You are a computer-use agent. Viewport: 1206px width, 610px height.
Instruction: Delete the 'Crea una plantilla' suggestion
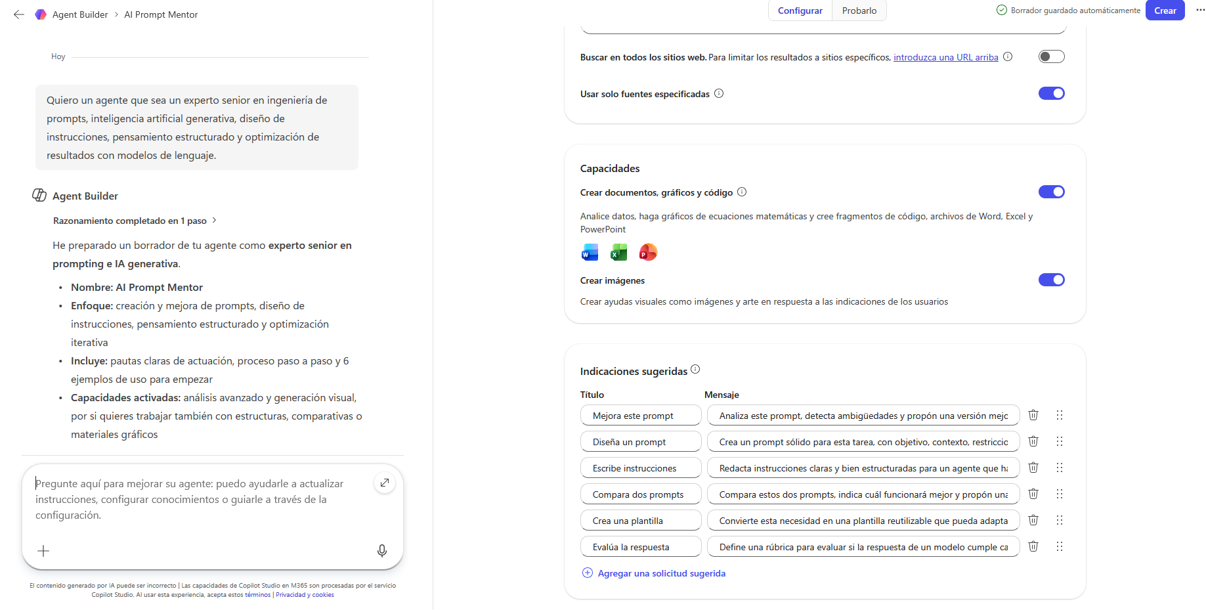coord(1033,520)
